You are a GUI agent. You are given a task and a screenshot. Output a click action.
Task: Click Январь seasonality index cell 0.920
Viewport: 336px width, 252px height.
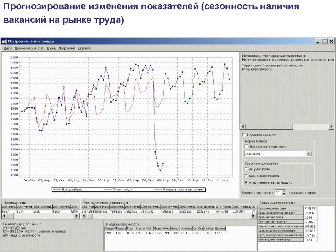pos(109,233)
